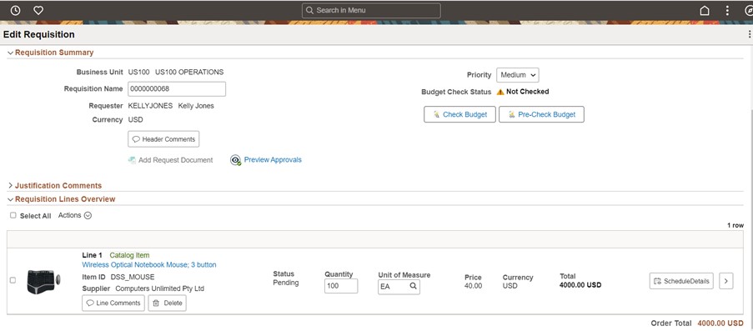Click the line Total 4000.00 USD value
The width and height of the screenshot is (753, 331).
(x=580, y=285)
